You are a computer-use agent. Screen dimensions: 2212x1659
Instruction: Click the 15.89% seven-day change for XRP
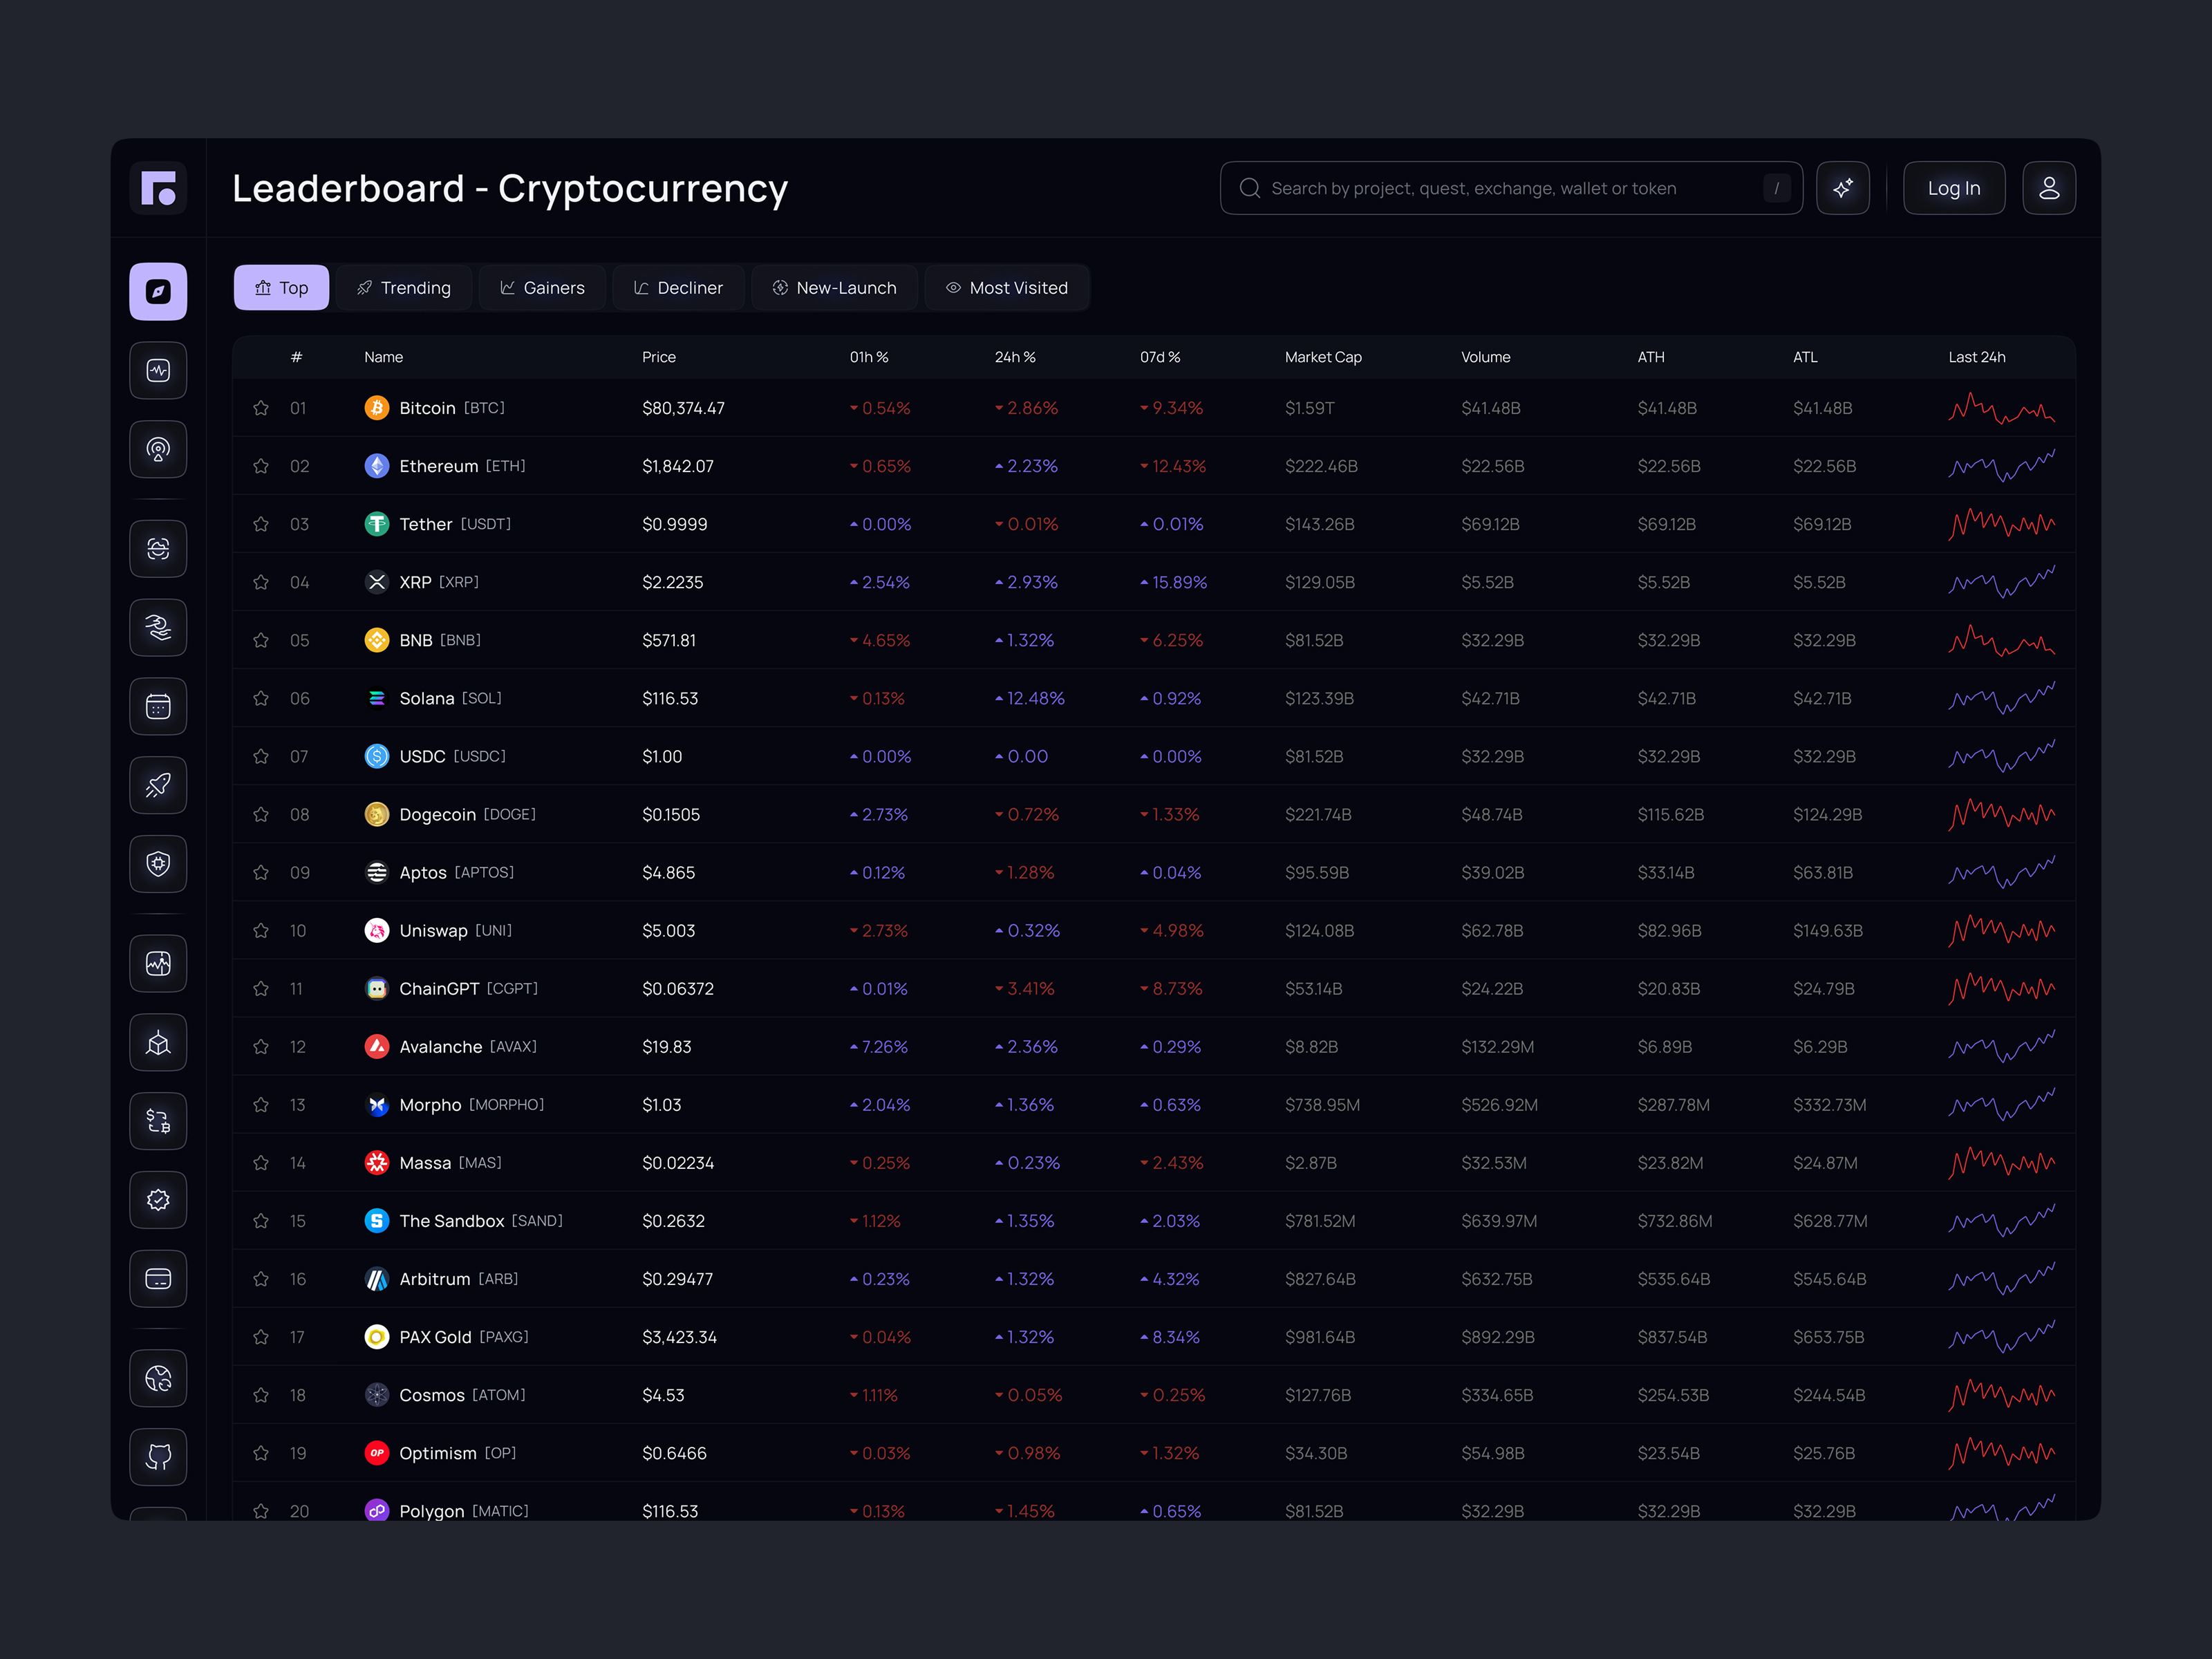(x=1174, y=582)
